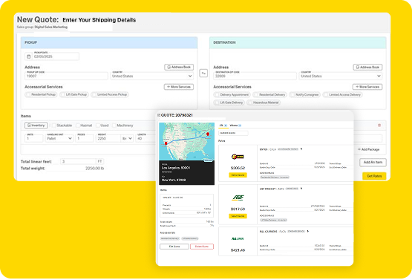Open pickup Country dropdown
This screenshot has width=412, height=280.
pos(152,76)
